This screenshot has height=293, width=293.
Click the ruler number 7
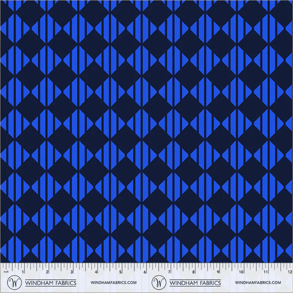[169, 272]
